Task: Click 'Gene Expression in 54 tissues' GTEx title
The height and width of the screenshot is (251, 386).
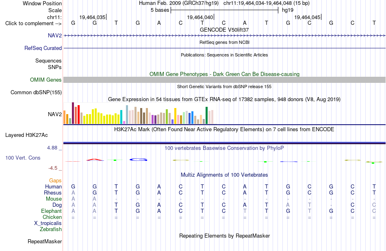Action: tap(224, 100)
